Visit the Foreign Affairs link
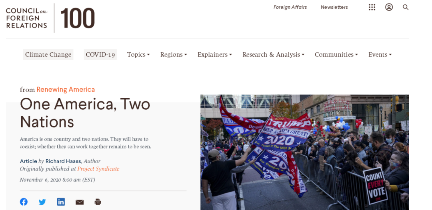 coord(290,7)
